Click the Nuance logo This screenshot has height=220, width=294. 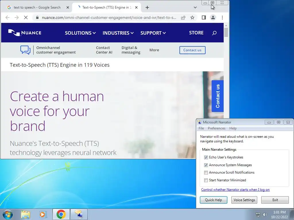pyautogui.click(x=25, y=33)
